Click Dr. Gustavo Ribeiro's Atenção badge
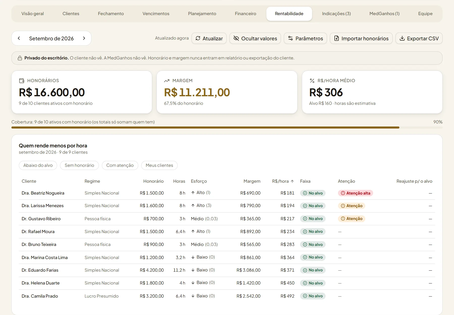454x315 pixels. (x=352, y=219)
